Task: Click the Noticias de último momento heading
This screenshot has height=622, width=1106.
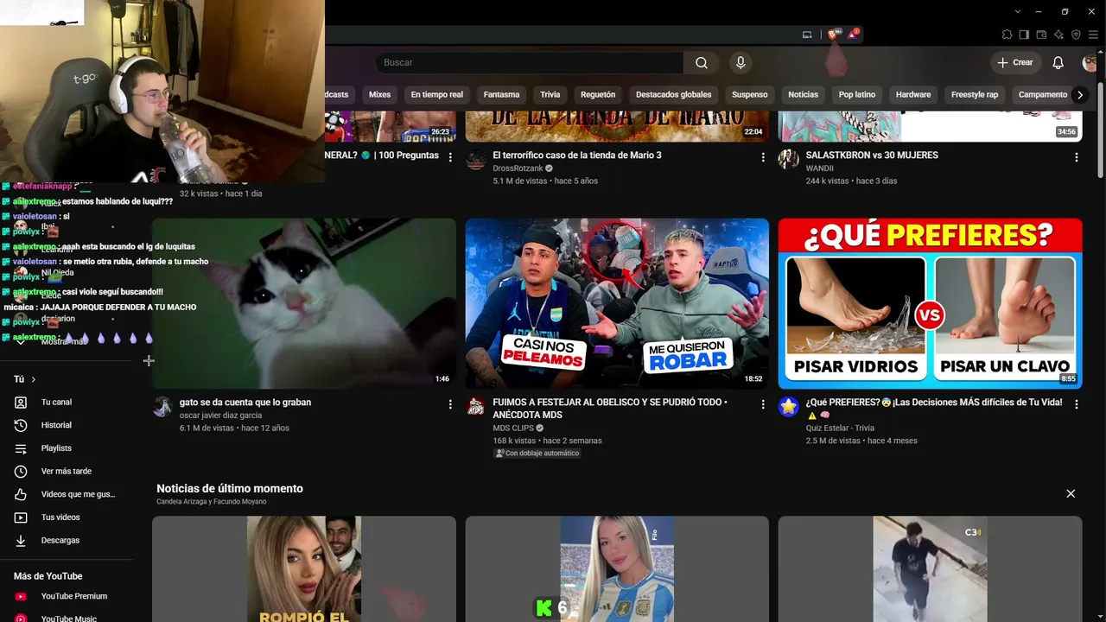Action: [230, 489]
